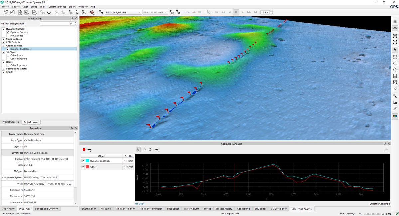Open the playback time series gear settings icon
Image resolution: width=399 pixels, height=216 pixels.
pos(209,12)
